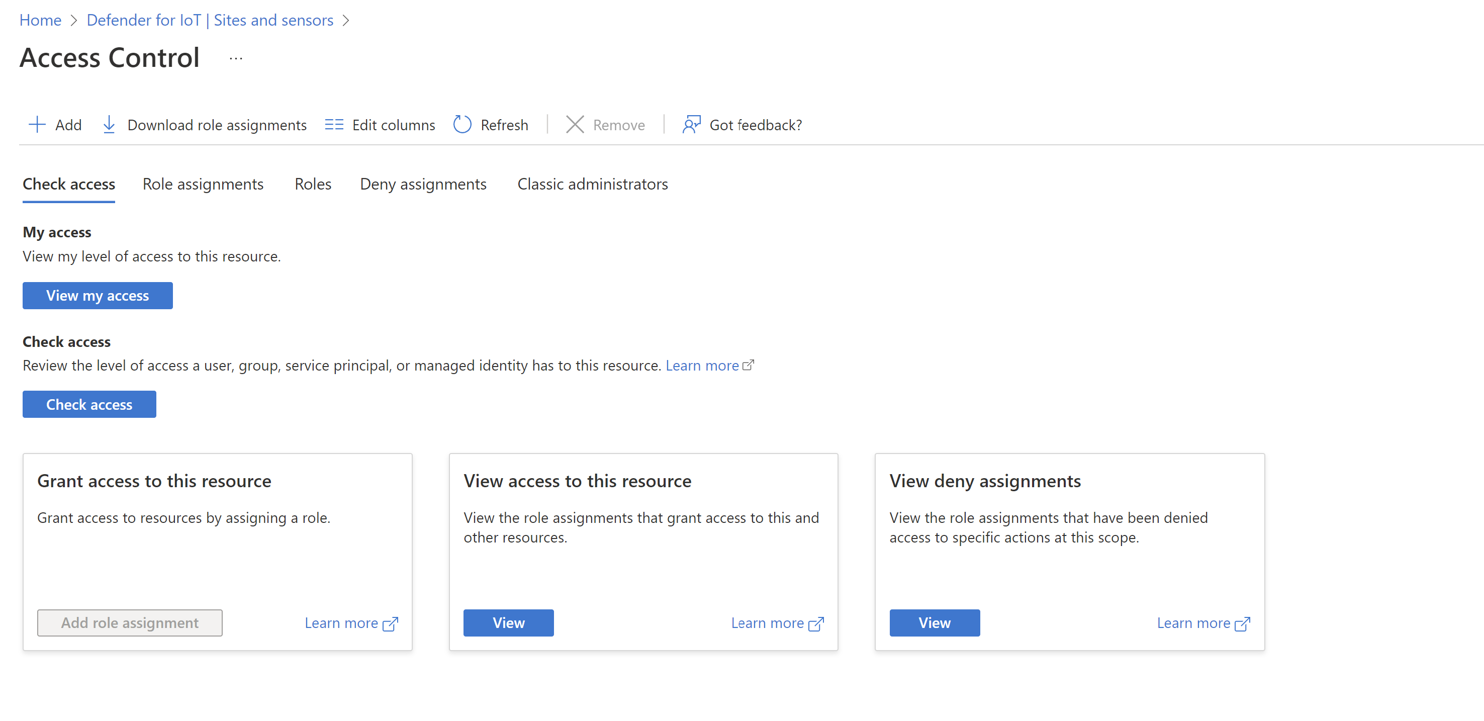Click the Refresh circular arrow icon
The image size is (1484, 721).
coord(462,125)
